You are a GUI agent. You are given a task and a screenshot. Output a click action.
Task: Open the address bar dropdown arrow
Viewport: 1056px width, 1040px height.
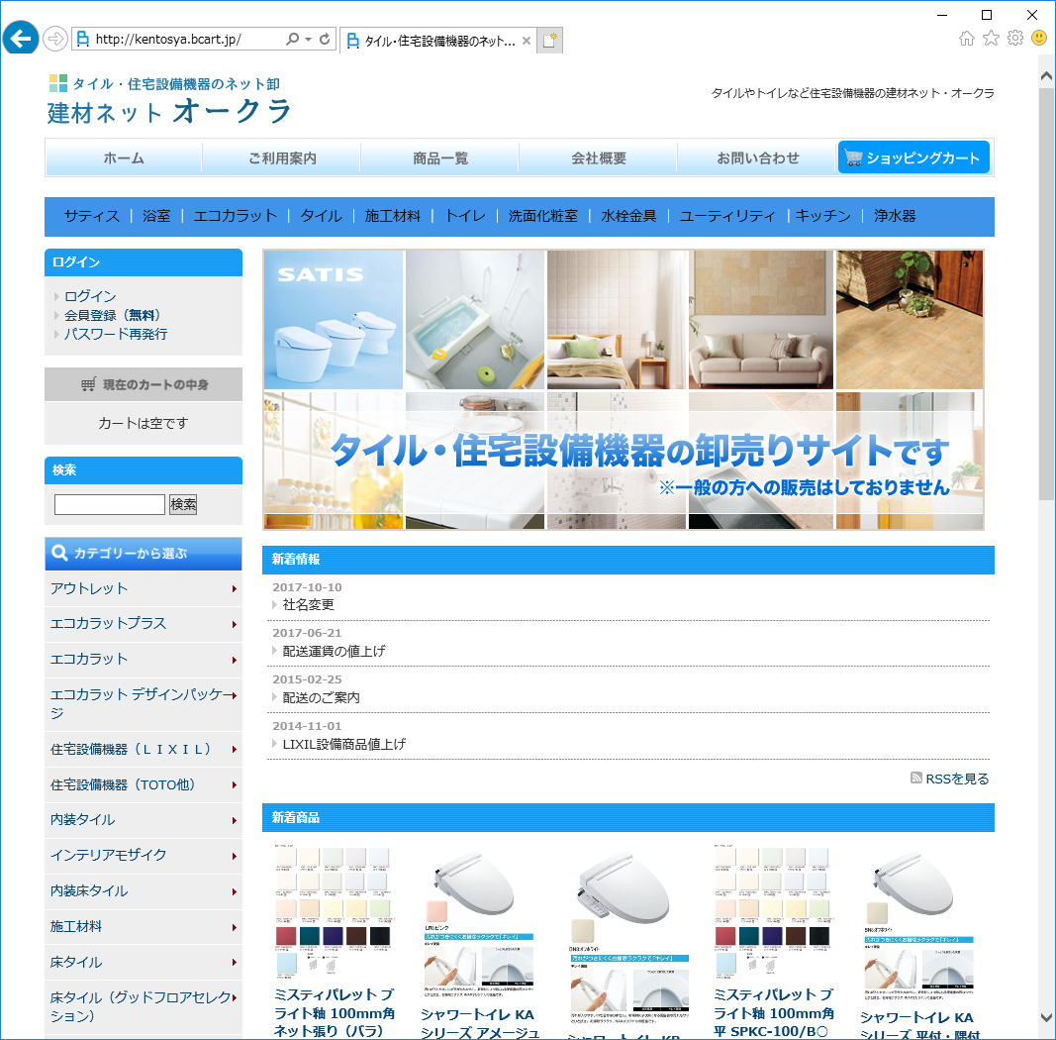tap(308, 39)
